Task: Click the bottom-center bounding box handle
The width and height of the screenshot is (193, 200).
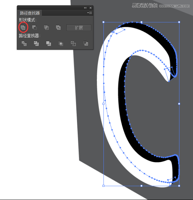Action: click(x=141, y=186)
